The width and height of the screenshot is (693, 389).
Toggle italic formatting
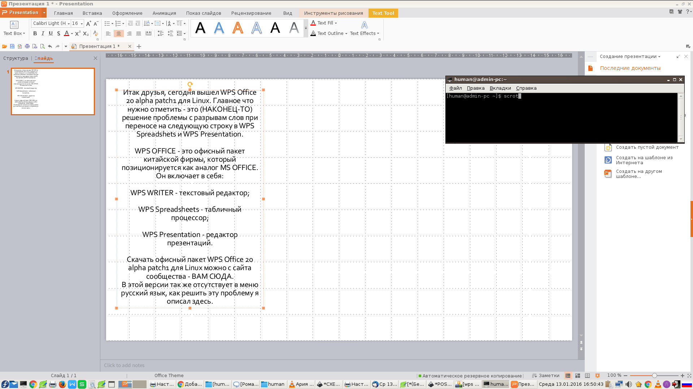point(43,33)
